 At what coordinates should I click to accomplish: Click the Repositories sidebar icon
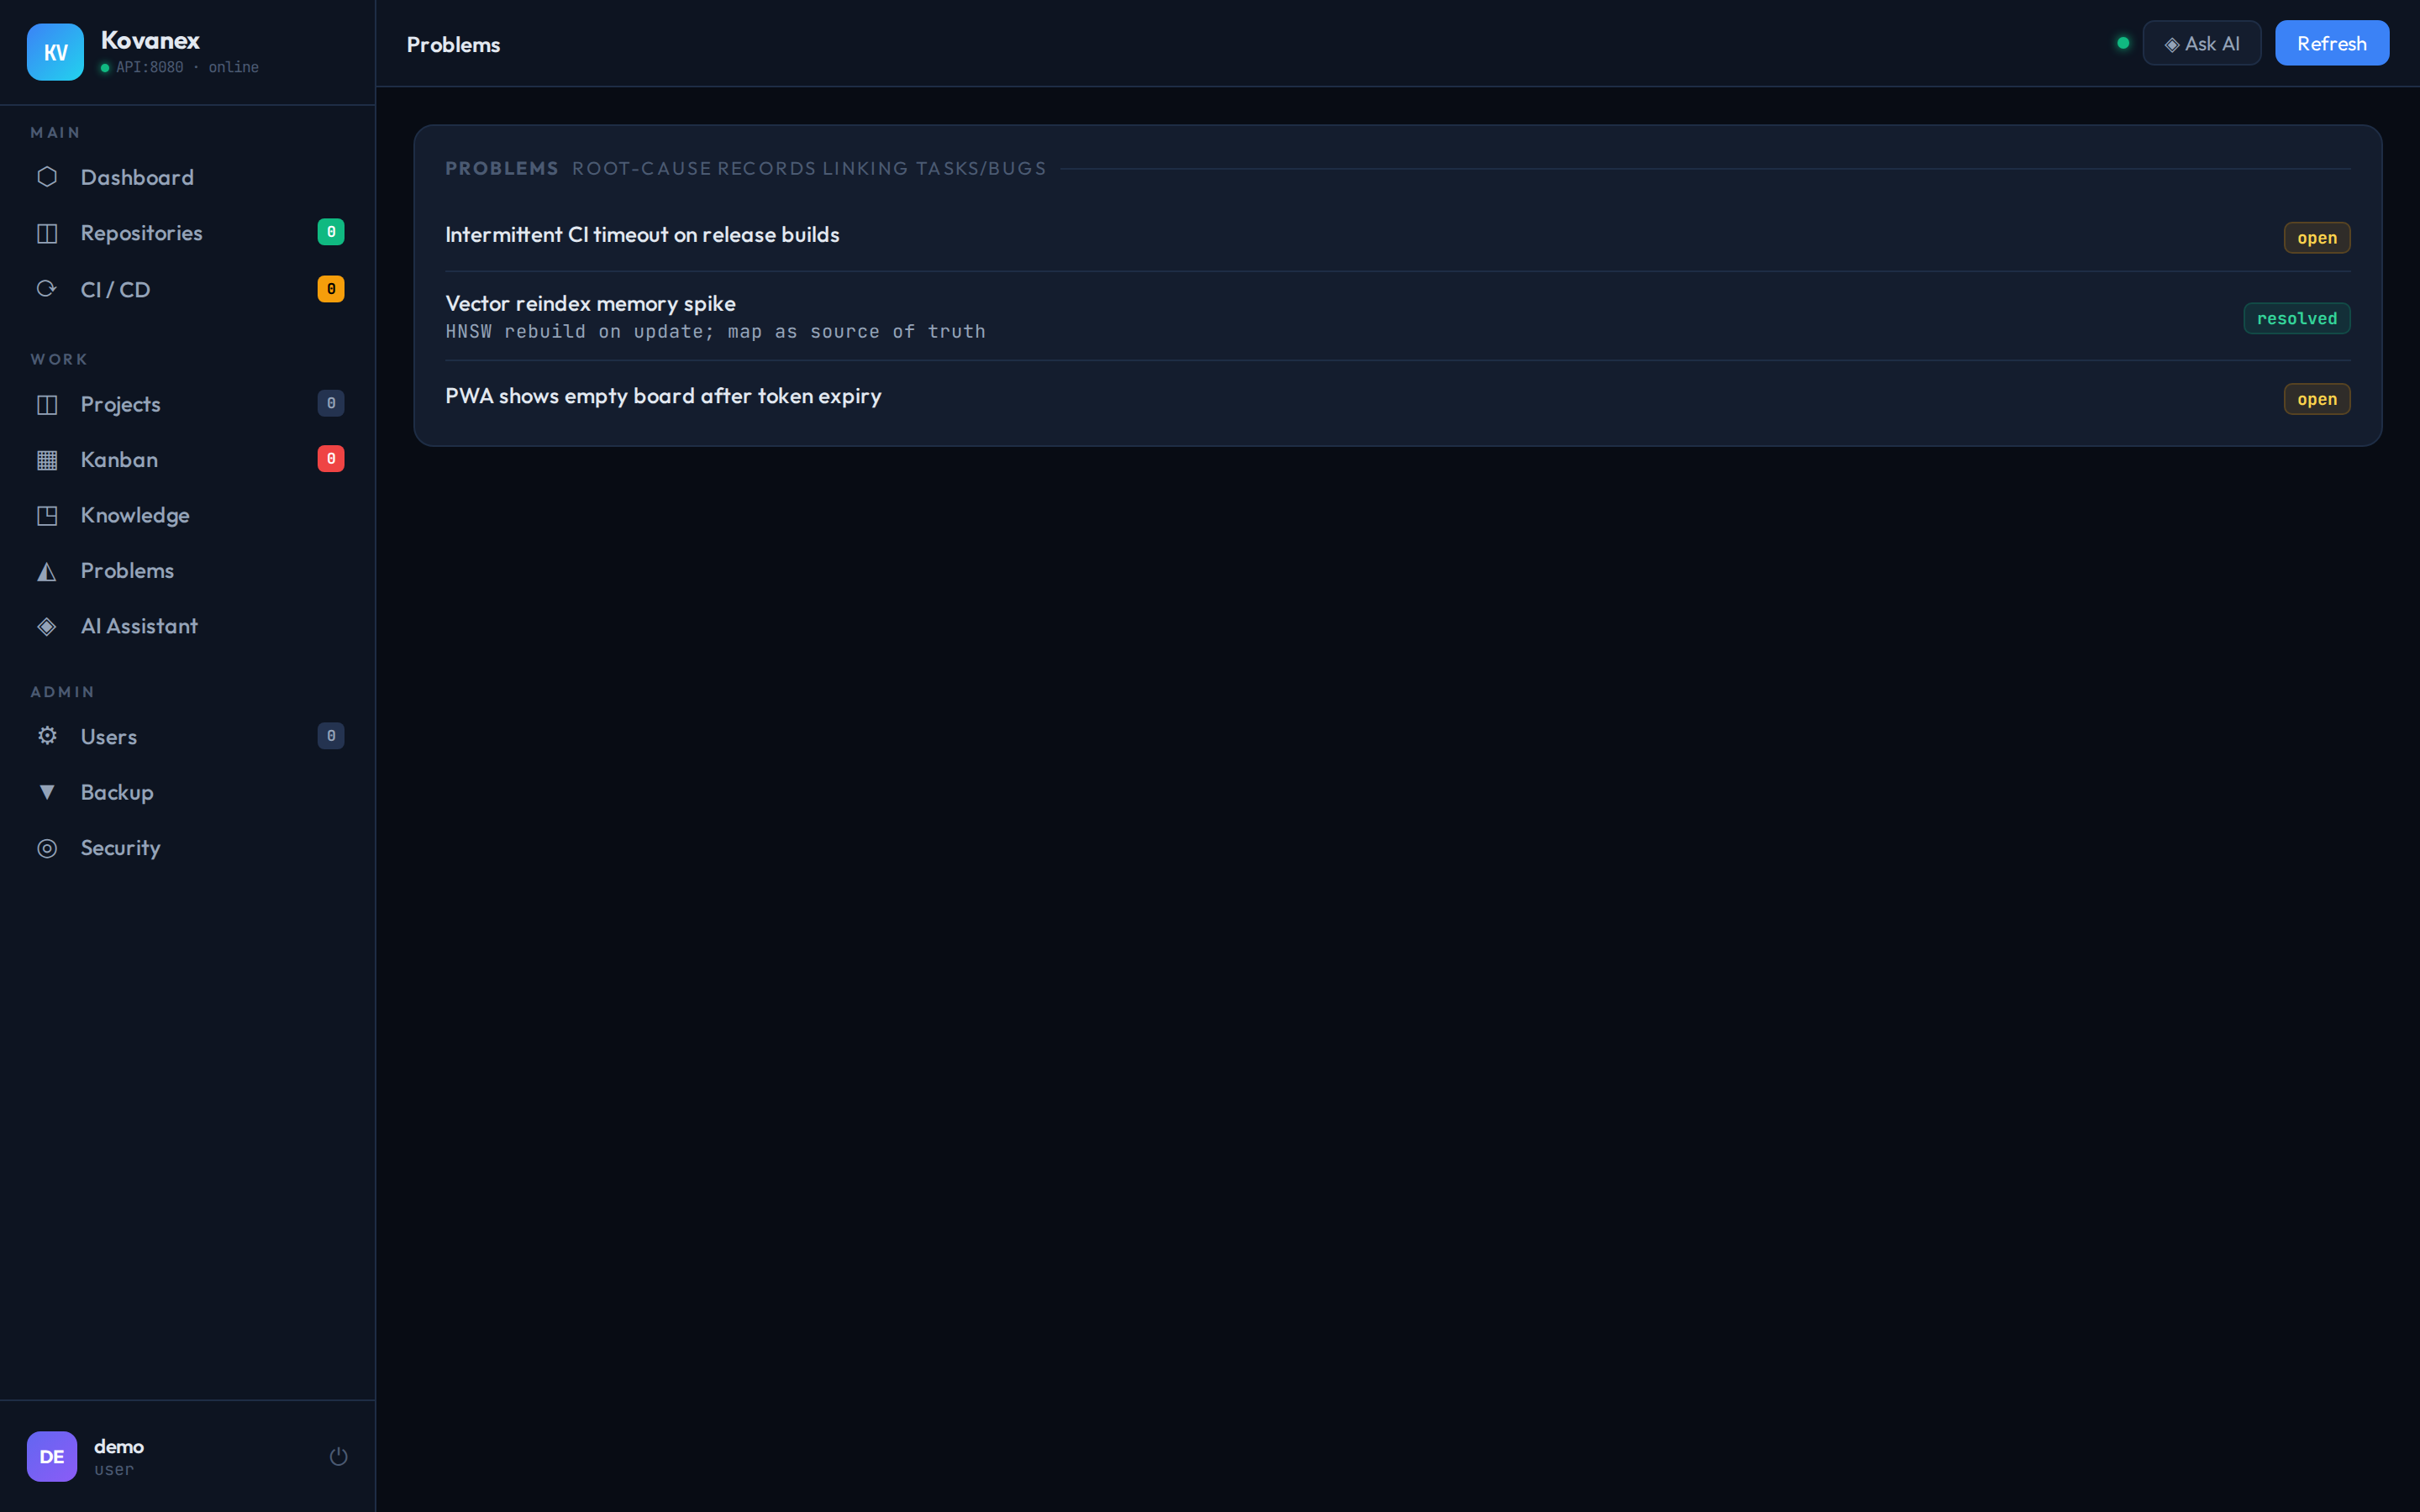47,233
